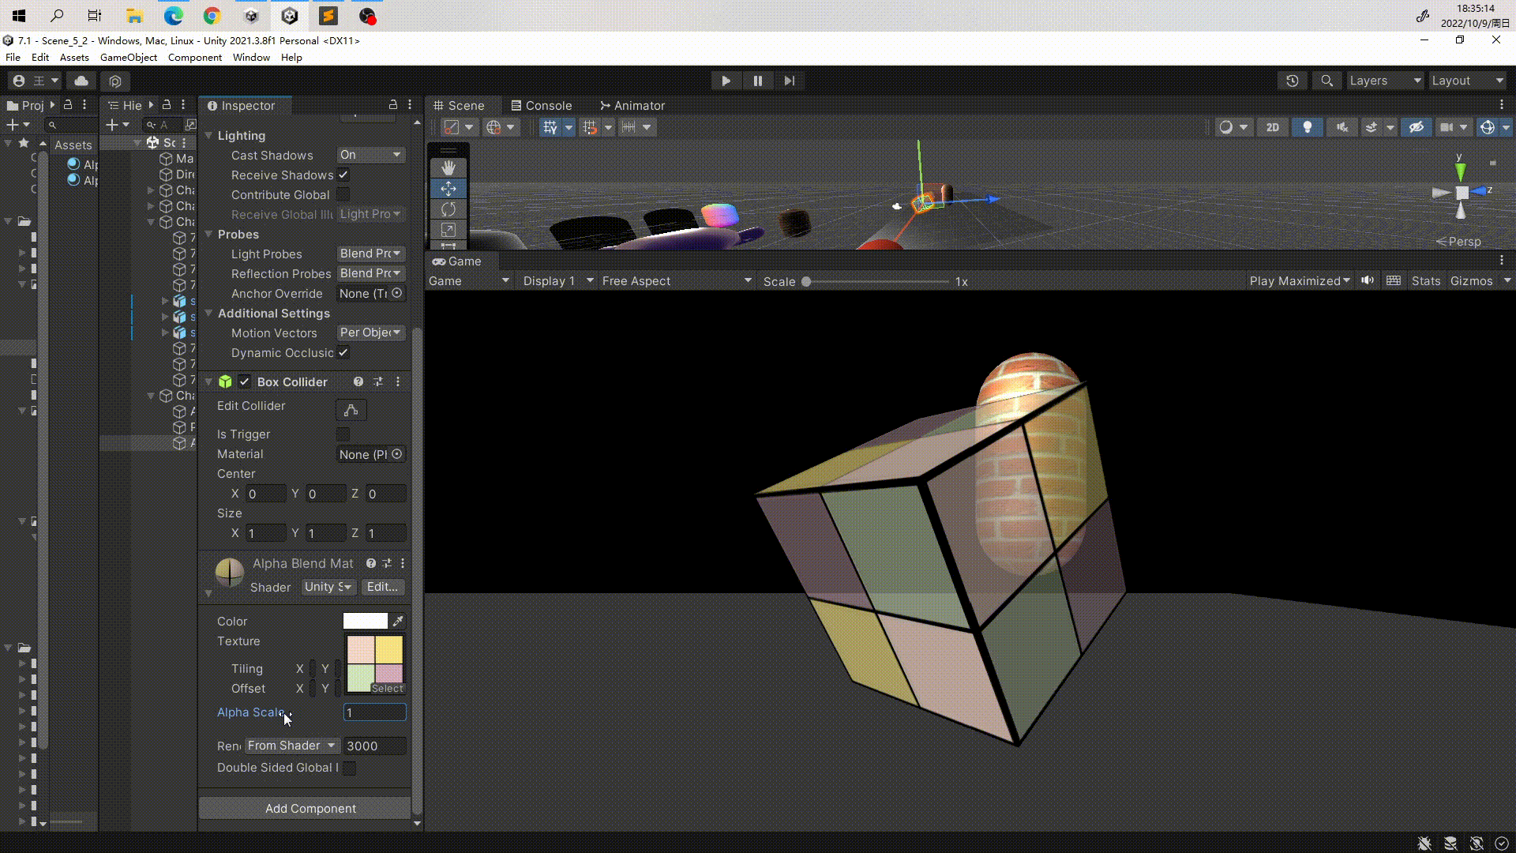Open the Cast Shadows dropdown

[x=371, y=155]
